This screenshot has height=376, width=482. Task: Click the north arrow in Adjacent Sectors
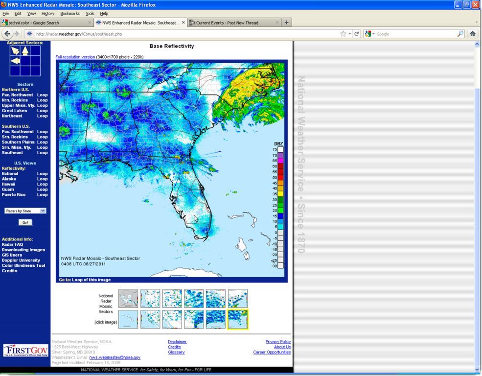tap(25, 51)
